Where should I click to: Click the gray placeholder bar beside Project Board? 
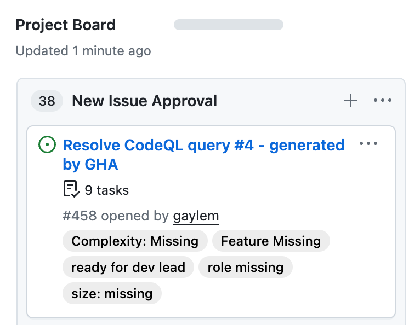coord(228,25)
